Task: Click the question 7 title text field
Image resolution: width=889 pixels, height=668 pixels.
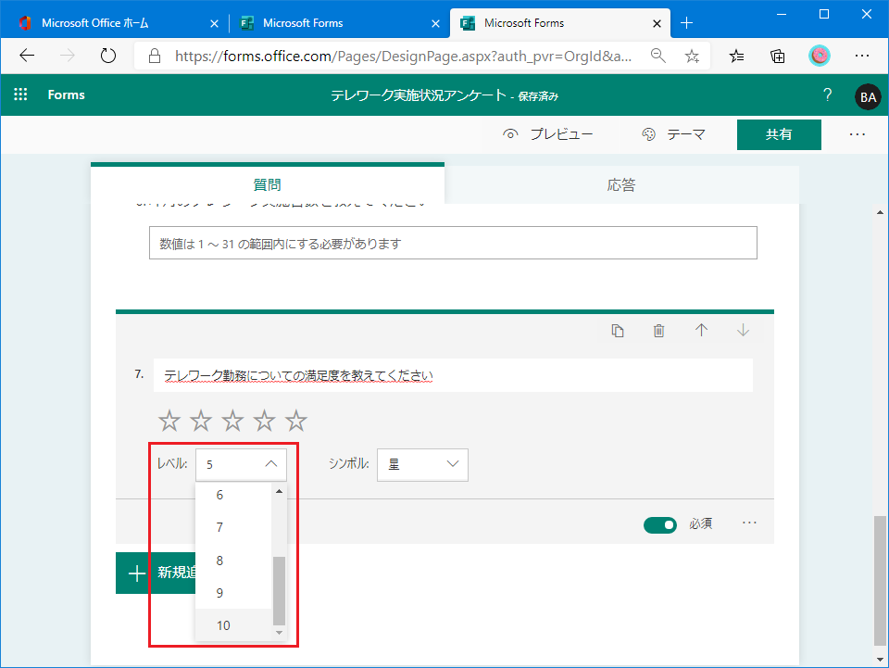Action: [453, 375]
